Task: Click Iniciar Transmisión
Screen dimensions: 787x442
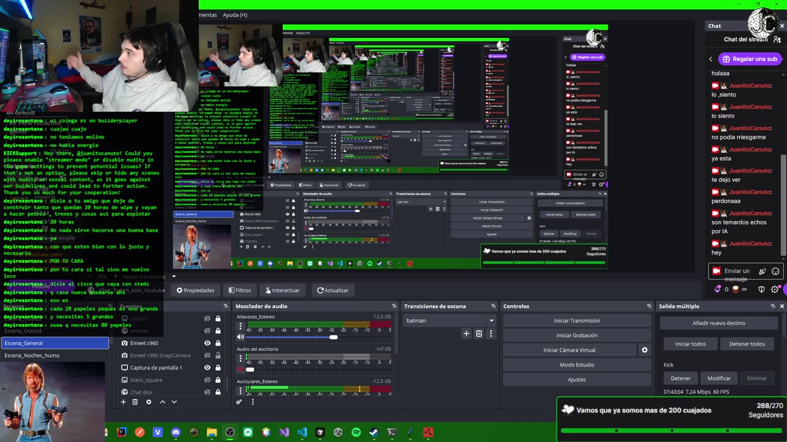Action: pos(577,320)
